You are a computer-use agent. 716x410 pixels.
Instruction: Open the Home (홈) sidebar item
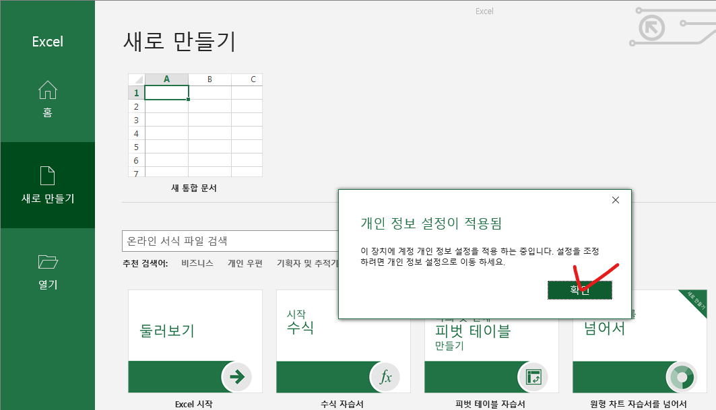click(48, 99)
